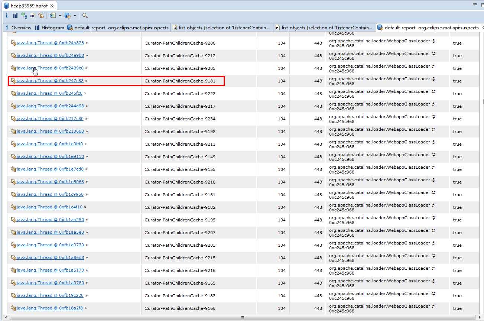484x321 pixels.
Task: Open link java.lang.Thread @ 0xfb1e5068
Action: click(x=50, y=182)
